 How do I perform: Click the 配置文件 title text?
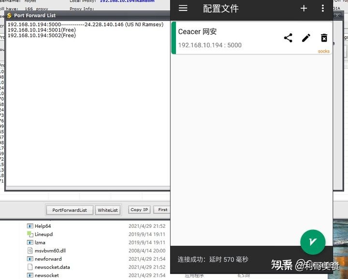click(220, 9)
